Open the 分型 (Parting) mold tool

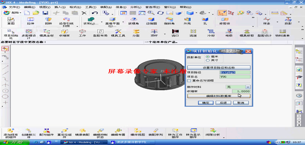coord(136,33)
